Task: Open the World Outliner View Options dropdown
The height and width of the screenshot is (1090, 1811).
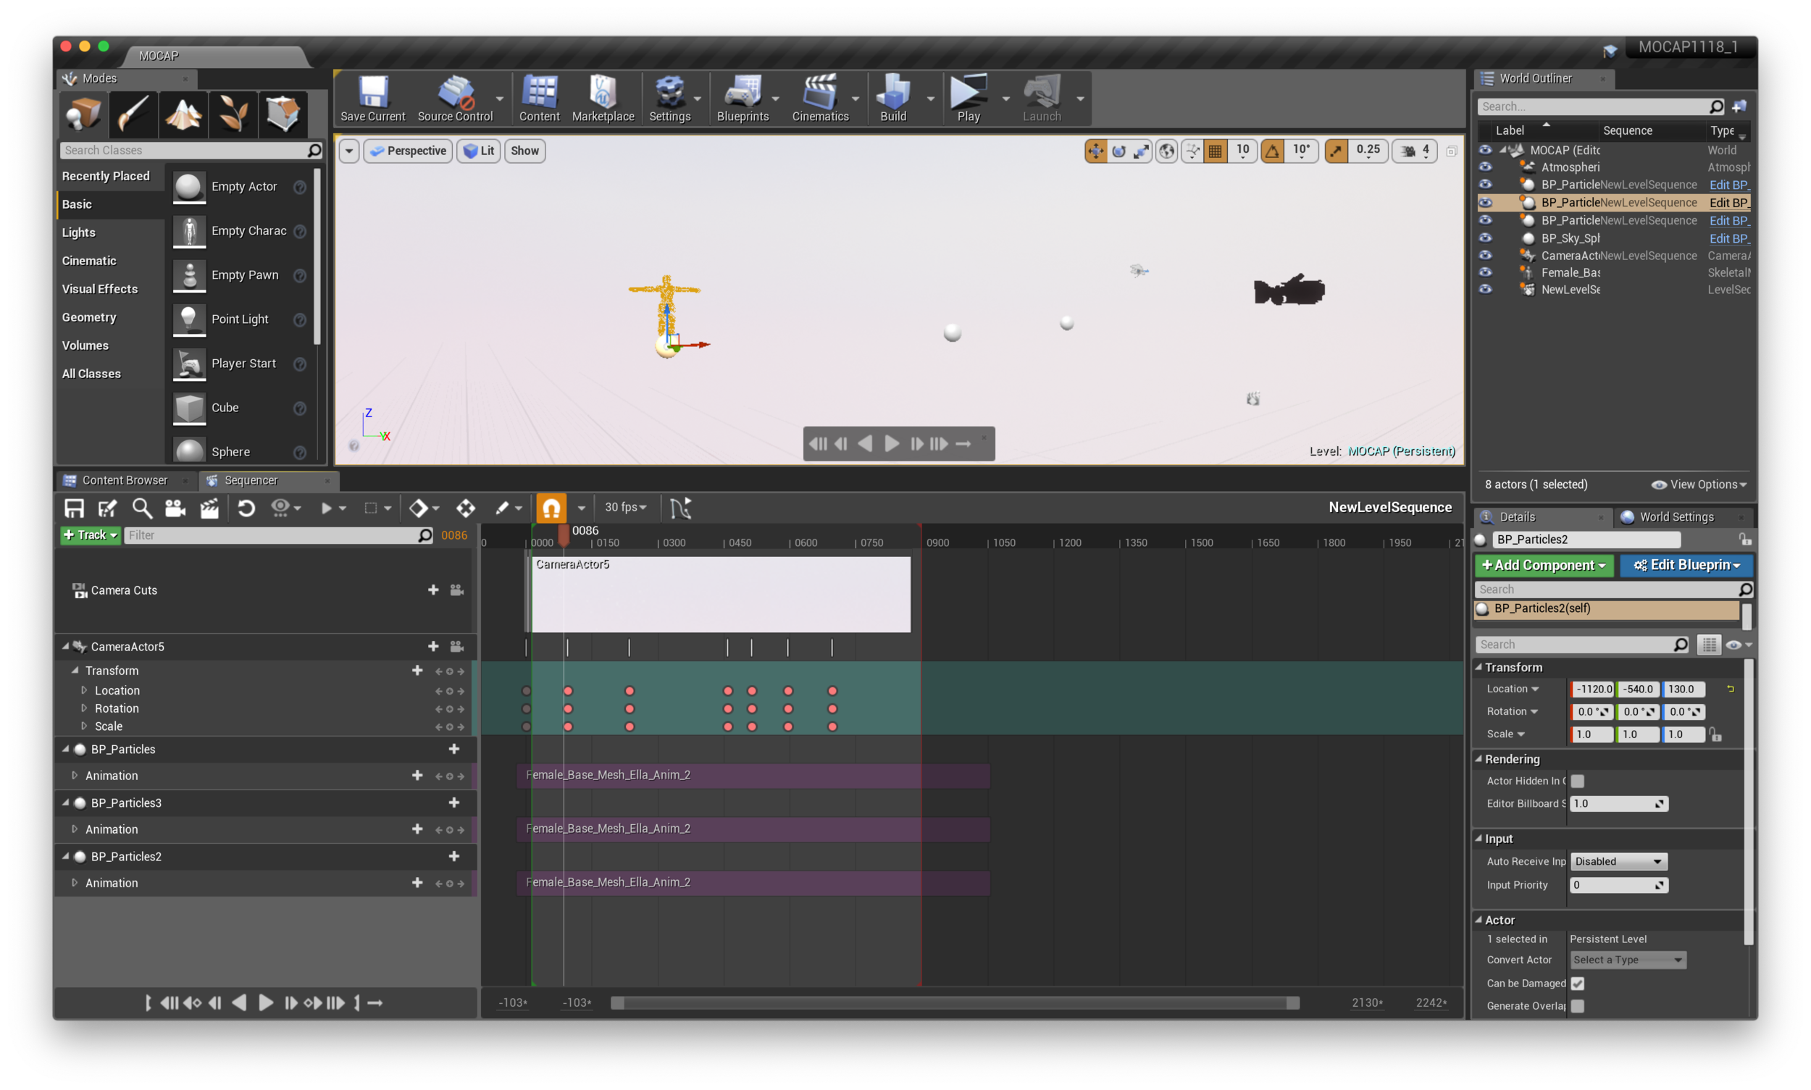Action: point(1699,484)
